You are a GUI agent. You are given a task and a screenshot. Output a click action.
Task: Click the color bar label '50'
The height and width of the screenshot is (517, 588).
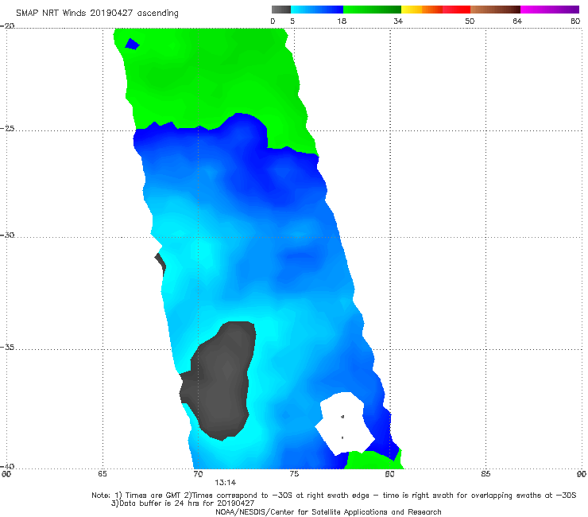pyautogui.click(x=470, y=21)
